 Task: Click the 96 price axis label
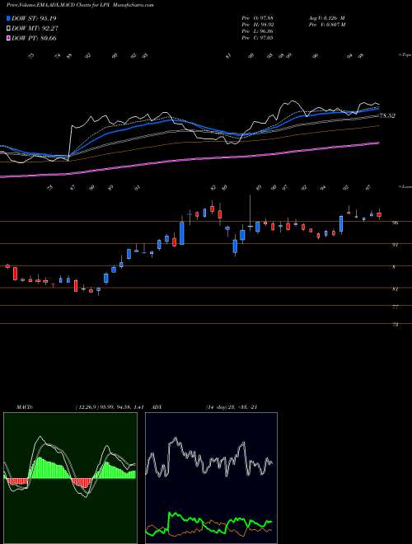click(x=395, y=223)
